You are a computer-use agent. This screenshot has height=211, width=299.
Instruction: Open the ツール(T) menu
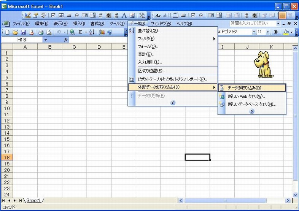[117, 24]
